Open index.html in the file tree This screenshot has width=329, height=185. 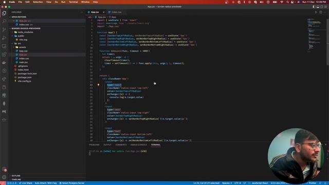click(23, 70)
